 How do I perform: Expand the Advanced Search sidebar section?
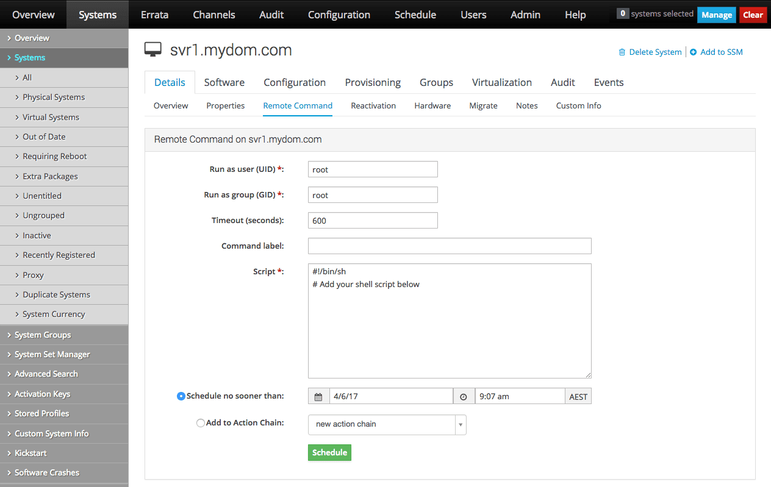tap(64, 374)
